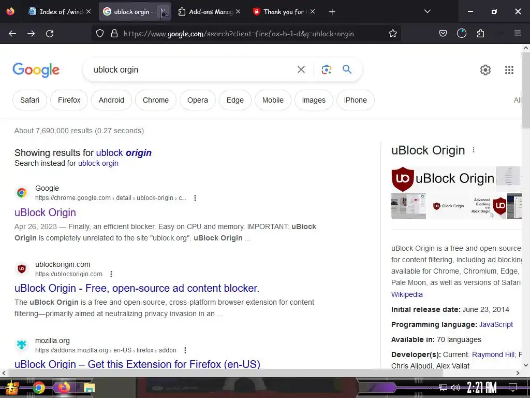
Task: Open Firefox account circular icon in toolbar
Action: click(461, 34)
